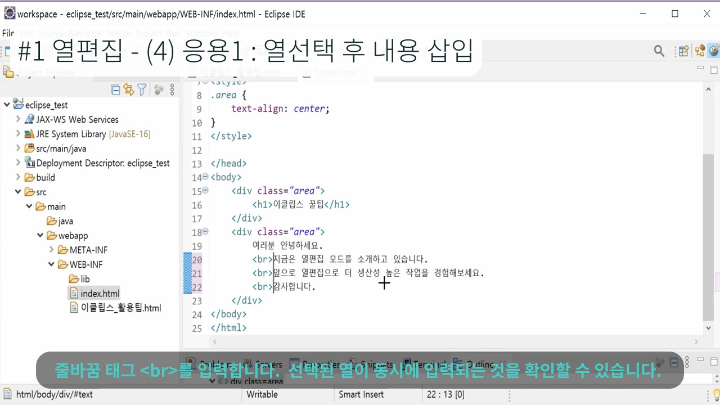720x405 pixels.
Task: Select the lib folder in tree
Action: 85,279
